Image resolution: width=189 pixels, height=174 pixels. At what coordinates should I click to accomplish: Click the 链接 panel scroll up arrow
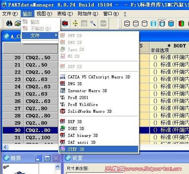57,166
